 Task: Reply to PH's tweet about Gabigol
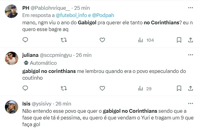tap(25, 40)
